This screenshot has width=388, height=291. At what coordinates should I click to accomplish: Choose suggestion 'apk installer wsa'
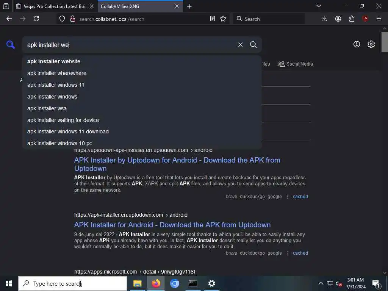tap(142, 108)
